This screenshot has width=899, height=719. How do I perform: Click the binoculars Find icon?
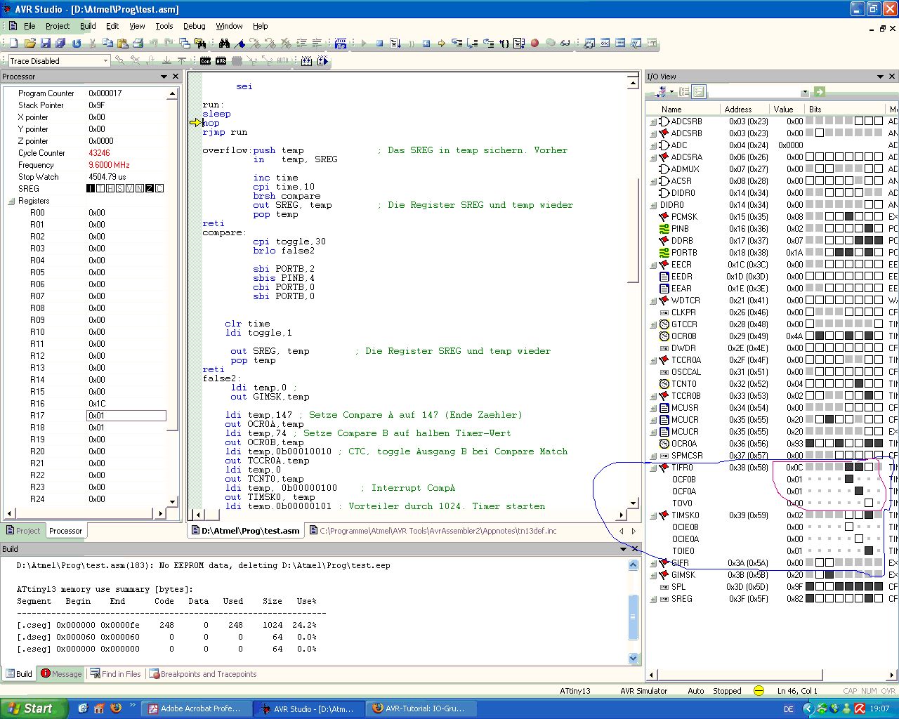tap(224, 44)
